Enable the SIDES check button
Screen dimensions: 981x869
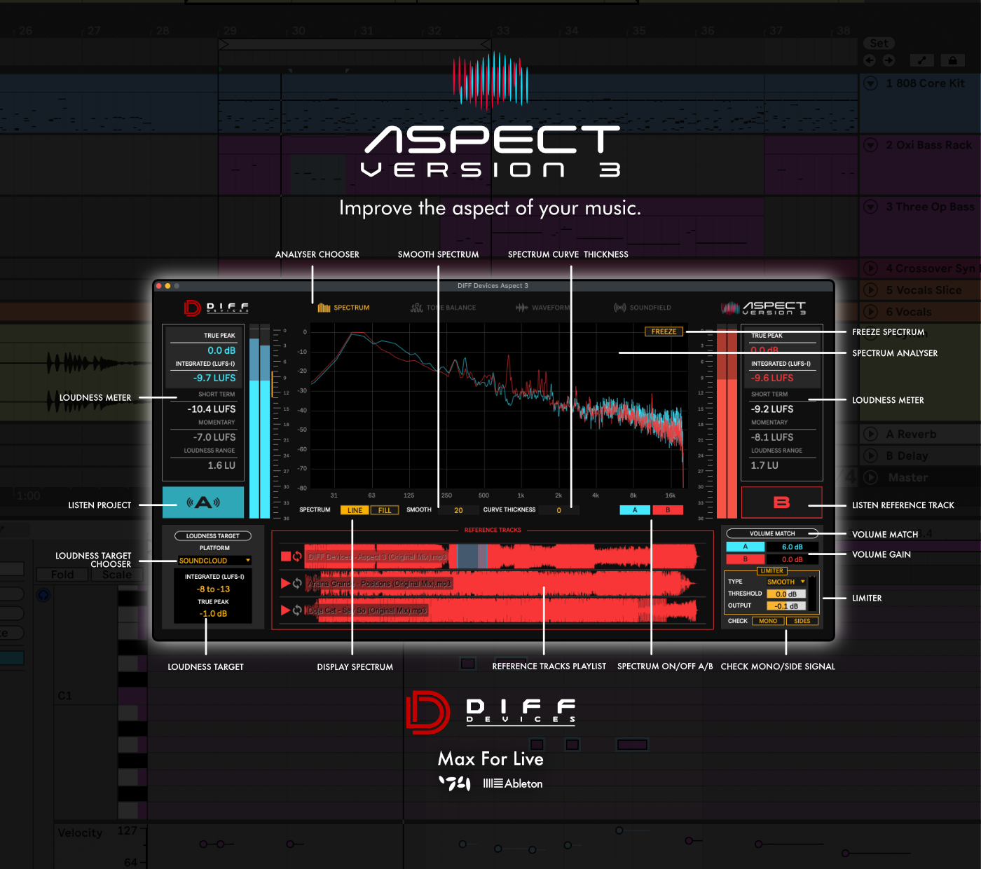[x=802, y=621]
